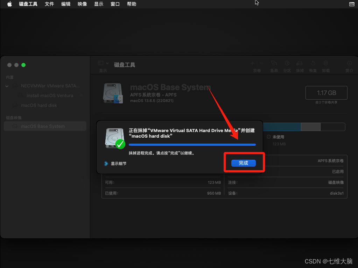Click the 1.17 GB capacity box
The image size is (358, 268).
[x=326, y=93]
